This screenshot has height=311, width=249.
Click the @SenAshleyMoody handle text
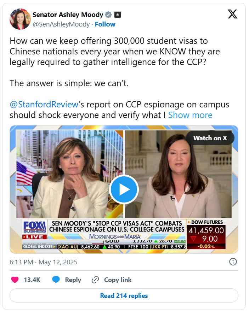tap(61, 24)
